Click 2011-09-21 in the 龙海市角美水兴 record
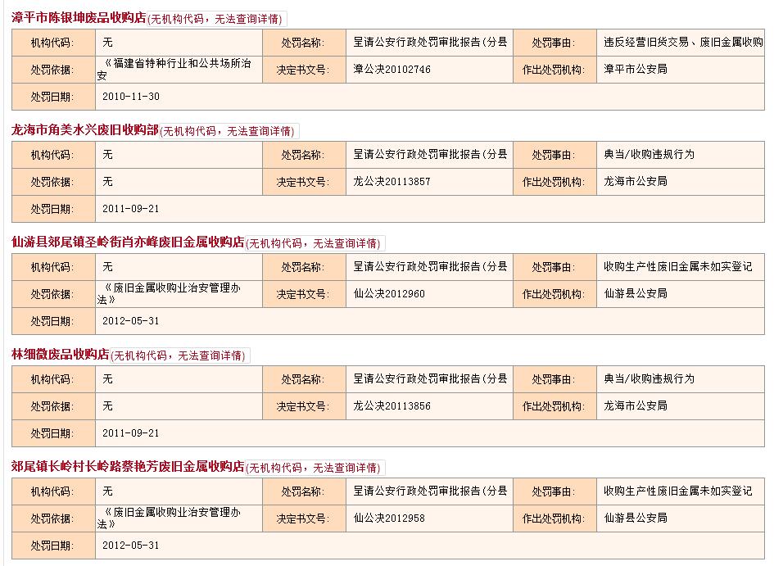The width and height of the screenshot is (774, 566). click(131, 209)
